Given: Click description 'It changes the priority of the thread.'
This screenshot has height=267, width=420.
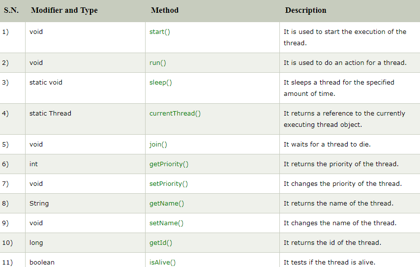Looking at the screenshot, I should coord(343,184).
